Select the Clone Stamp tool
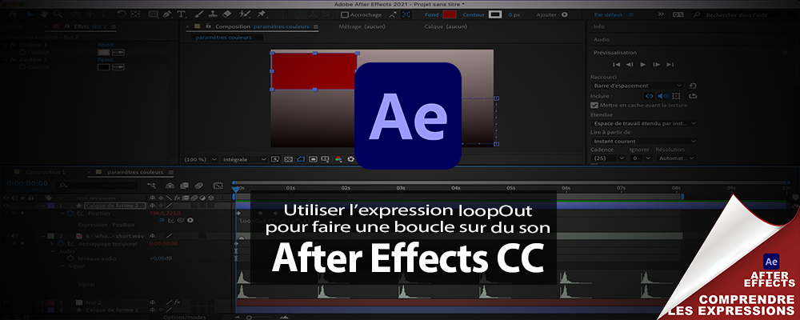The image size is (800, 320). tap(214, 14)
